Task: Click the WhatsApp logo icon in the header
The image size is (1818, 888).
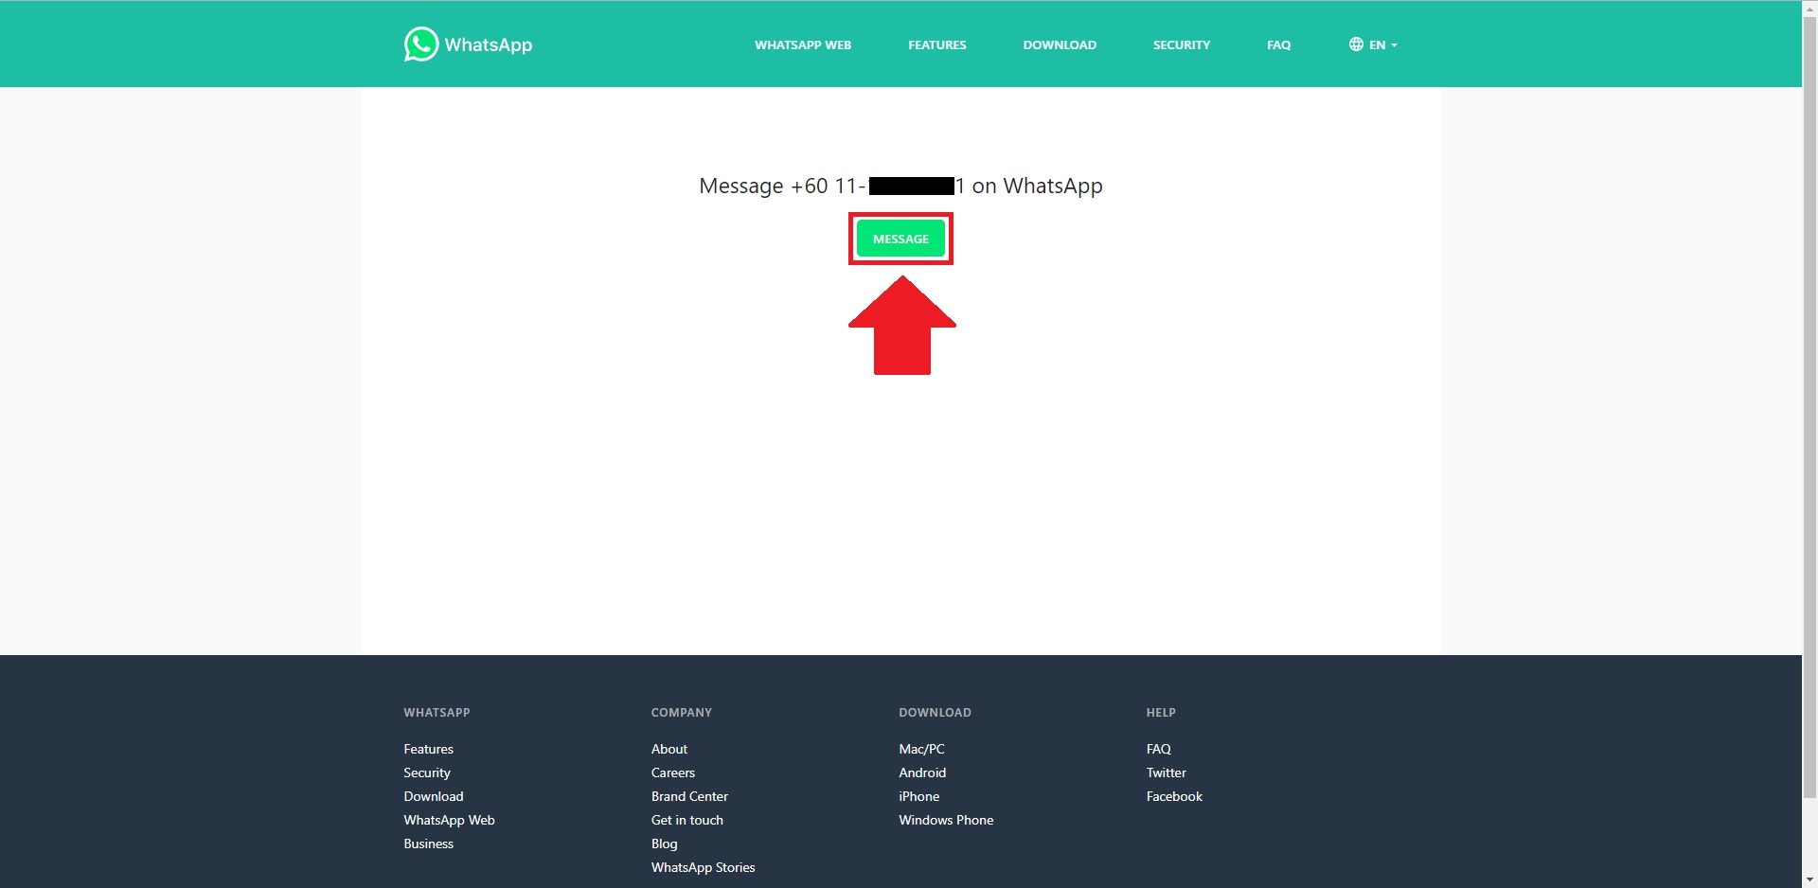Action: tap(421, 44)
